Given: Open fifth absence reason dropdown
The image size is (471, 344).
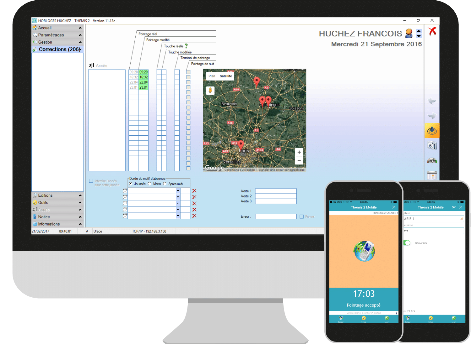Looking at the screenshot, I should [178, 216].
